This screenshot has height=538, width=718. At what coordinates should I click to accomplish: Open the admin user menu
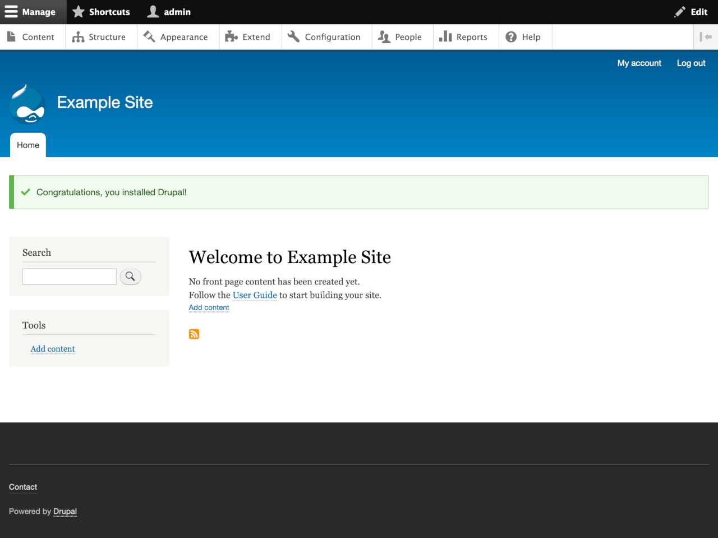click(x=168, y=12)
